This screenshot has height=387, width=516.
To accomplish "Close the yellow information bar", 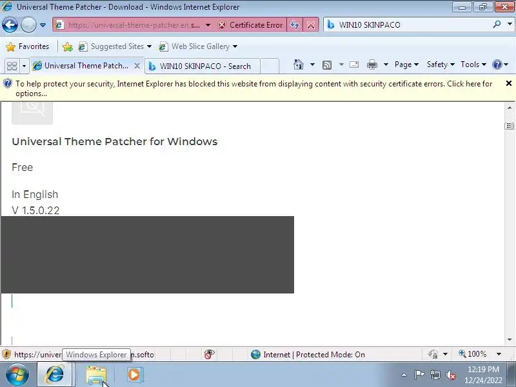I will tap(509, 84).
